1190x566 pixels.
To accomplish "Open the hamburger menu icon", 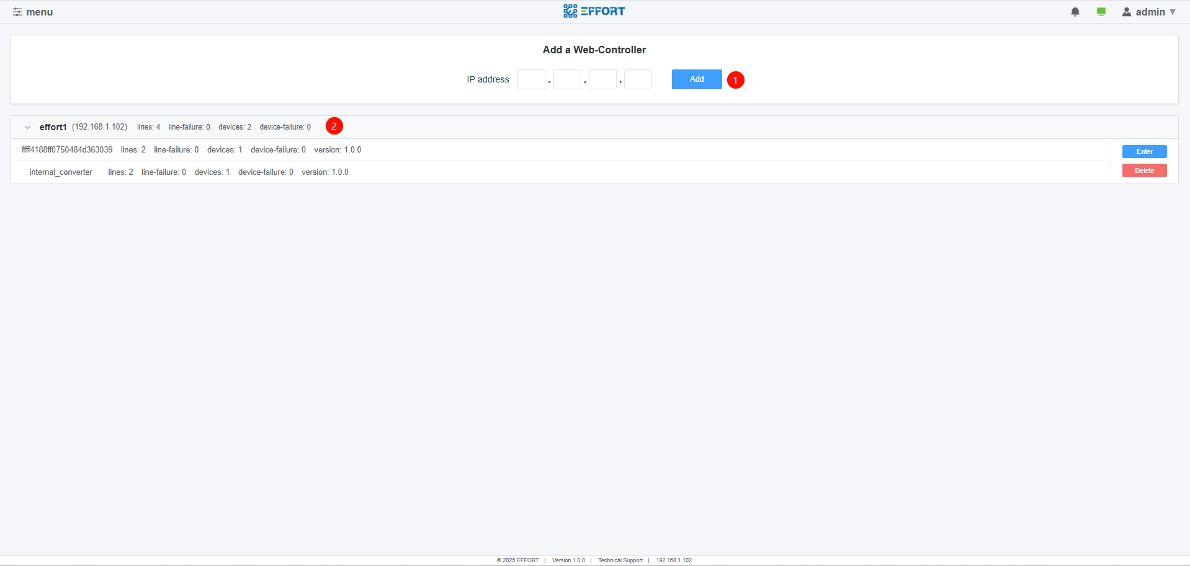I will (x=17, y=12).
